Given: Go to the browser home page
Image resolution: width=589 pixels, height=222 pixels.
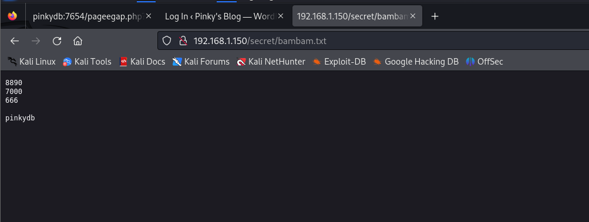Looking at the screenshot, I should [x=78, y=41].
